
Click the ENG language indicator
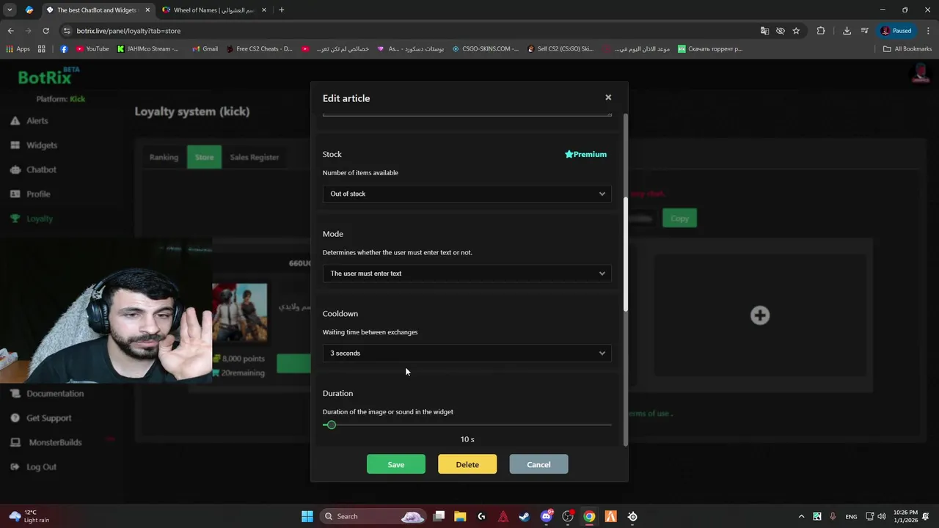pos(851,516)
